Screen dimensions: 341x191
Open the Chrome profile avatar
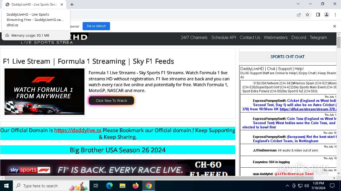(327, 15)
